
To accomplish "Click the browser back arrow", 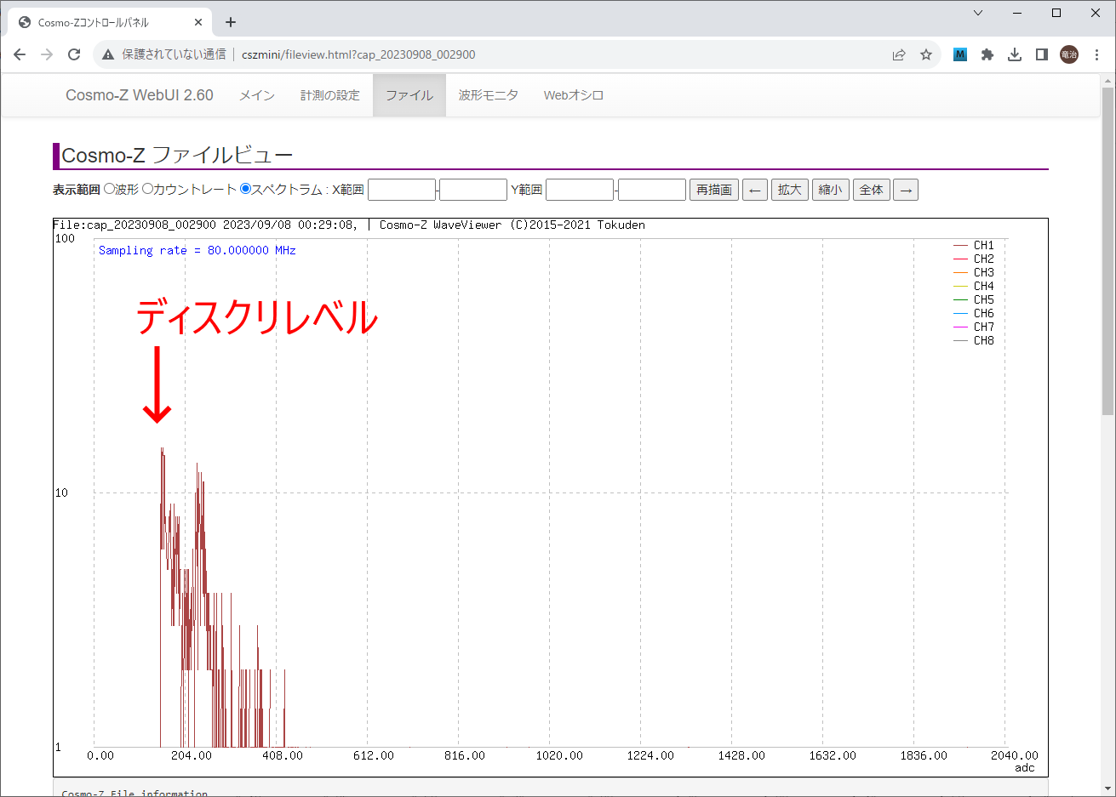I will click(20, 54).
